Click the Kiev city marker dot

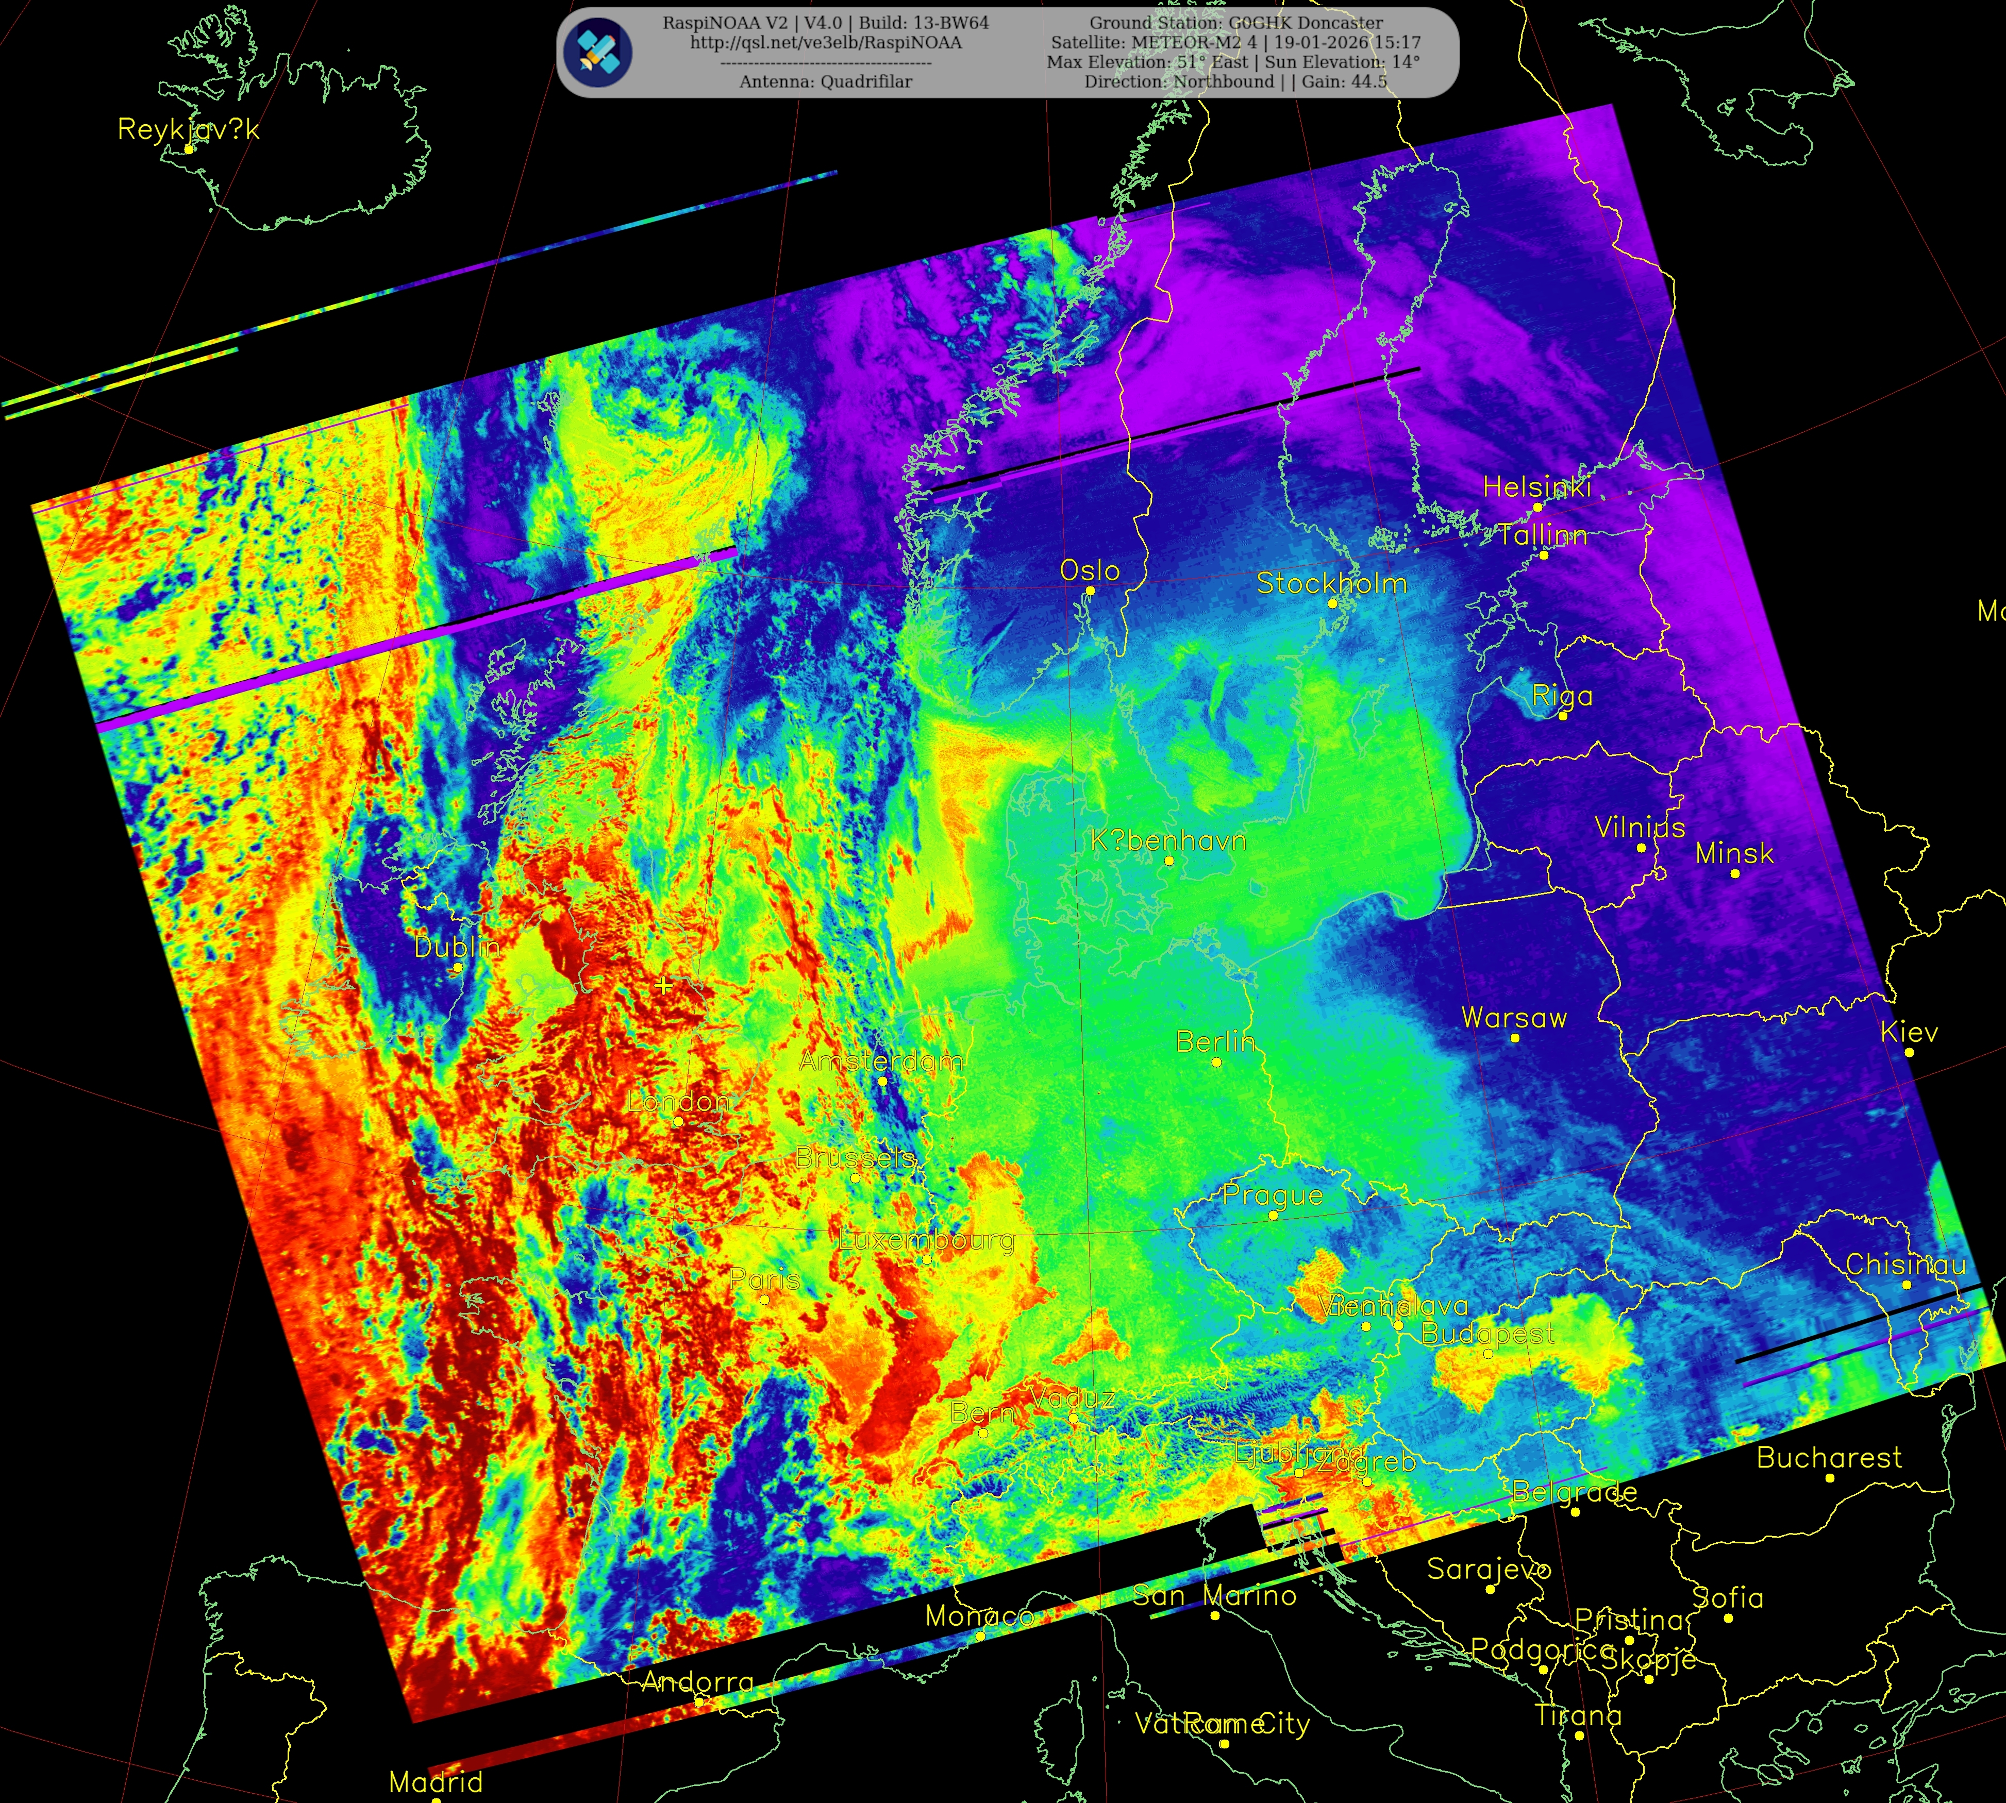pos(1909,1052)
